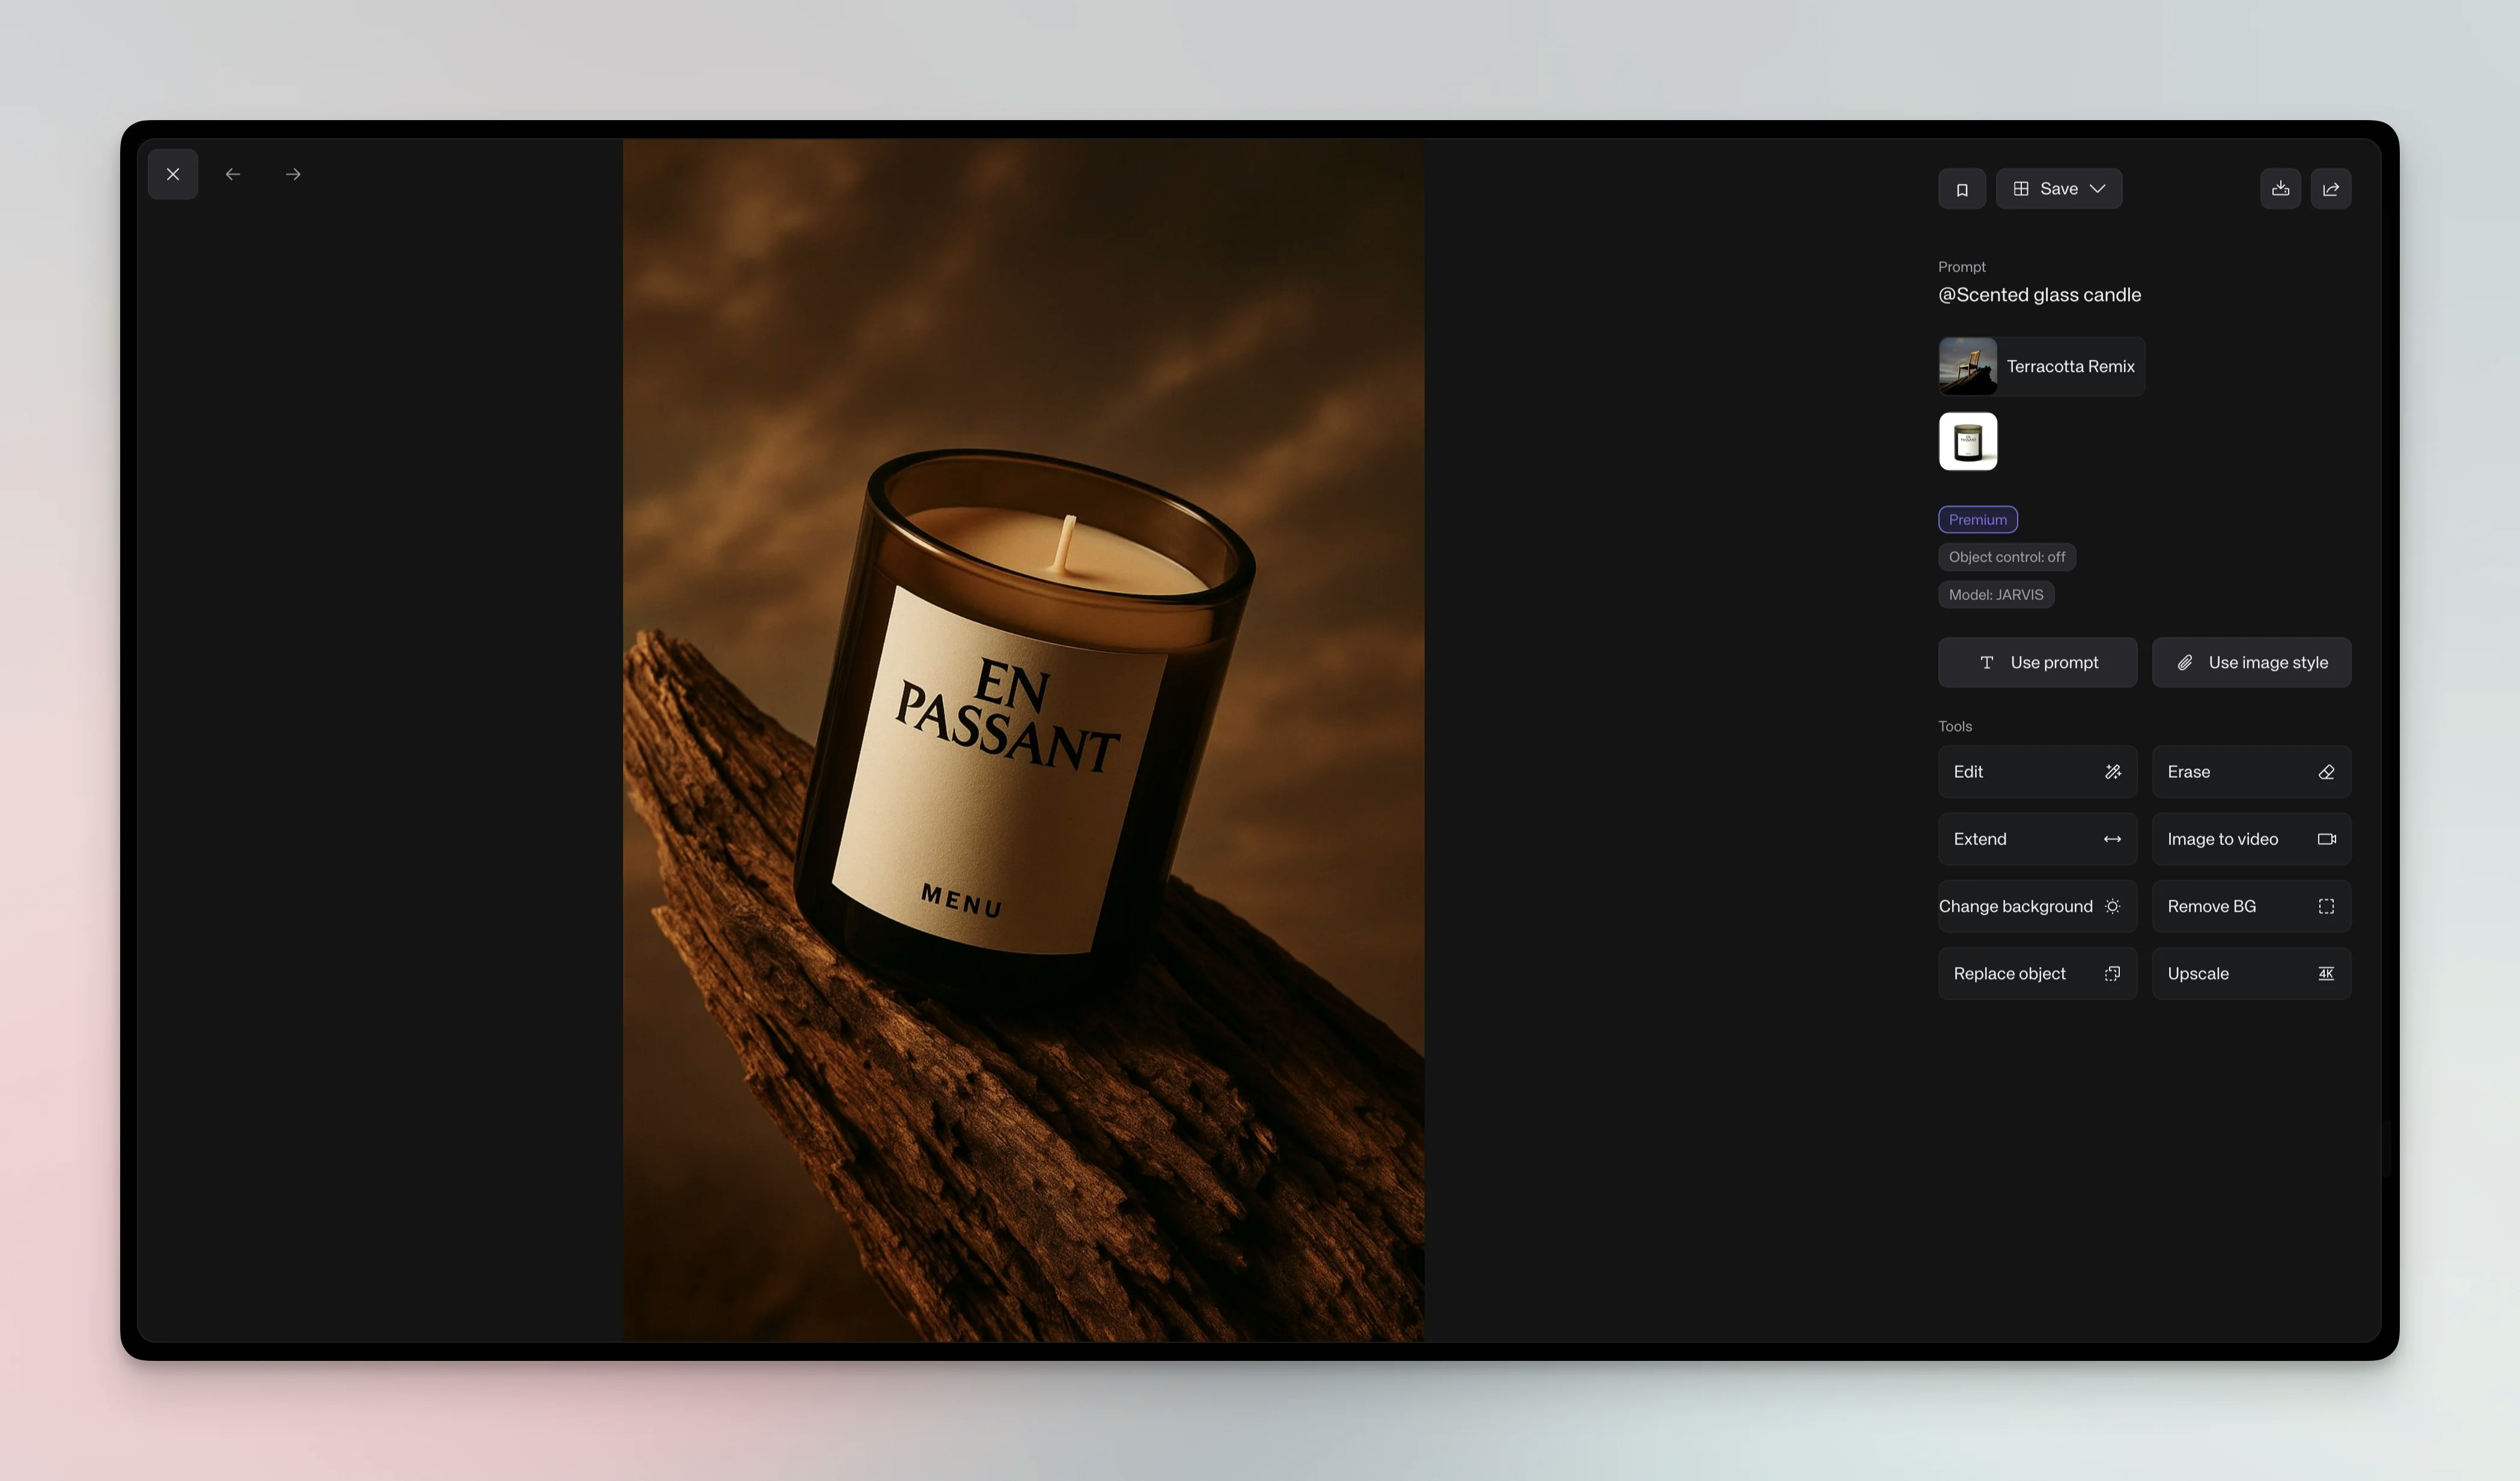Open the Save dropdown menu
The height and width of the screenshot is (1481, 2520).
2058,189
